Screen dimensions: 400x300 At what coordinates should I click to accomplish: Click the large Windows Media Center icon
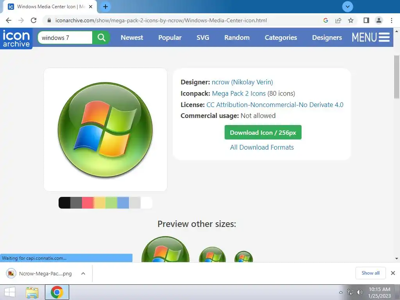click(x=105, y=130)
